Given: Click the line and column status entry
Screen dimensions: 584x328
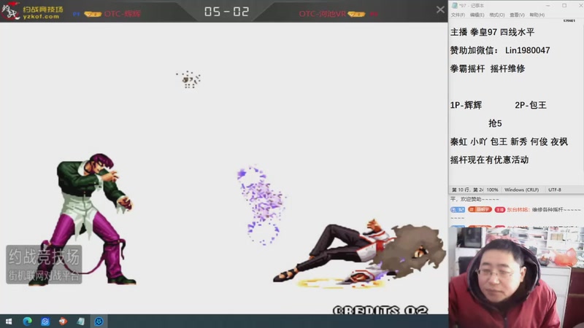Looking at the screenshot, I should click(467, 190).
